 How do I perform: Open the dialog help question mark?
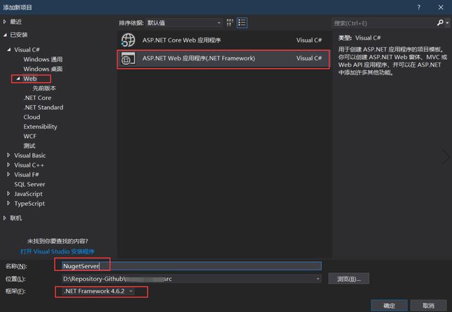coord(419,8)
